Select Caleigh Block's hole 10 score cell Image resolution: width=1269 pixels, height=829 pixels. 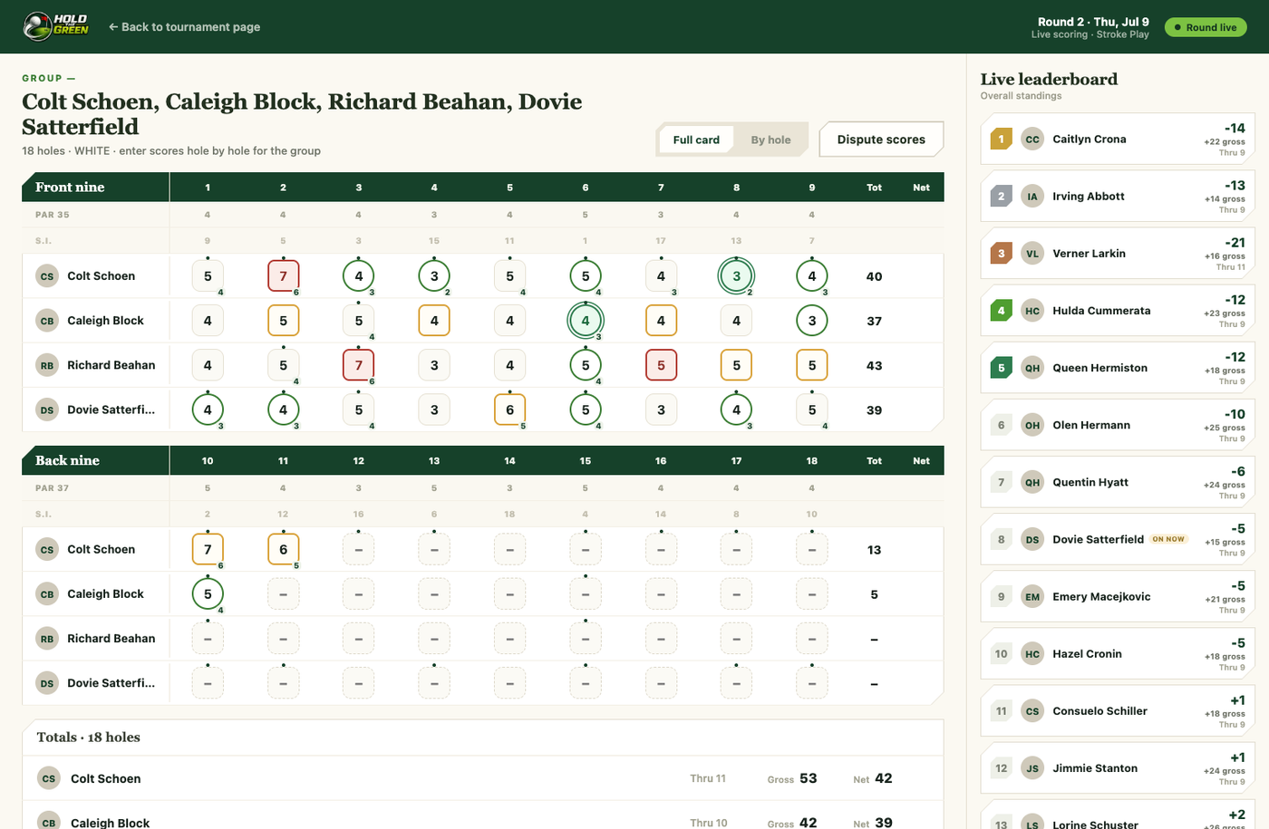(208, 594)
